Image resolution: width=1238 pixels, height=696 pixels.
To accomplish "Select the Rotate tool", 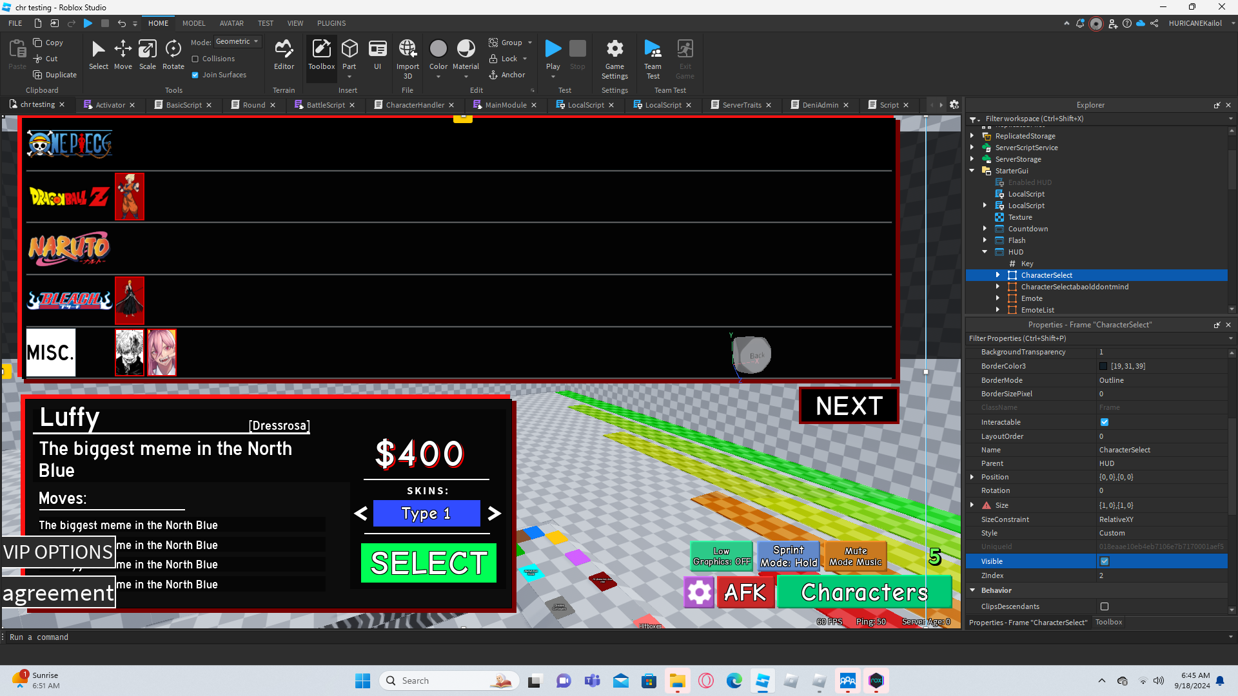I will [x=173, y=54].
